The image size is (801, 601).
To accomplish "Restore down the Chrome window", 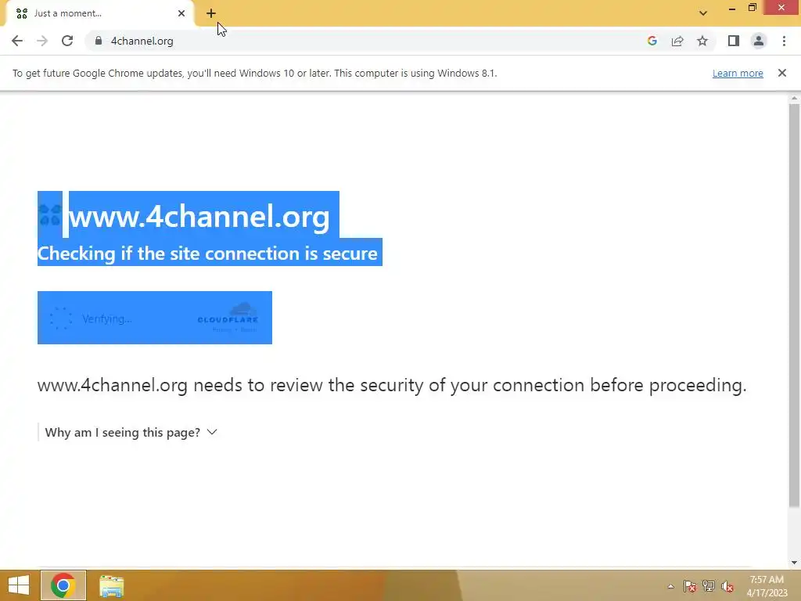I will [752, 8].
